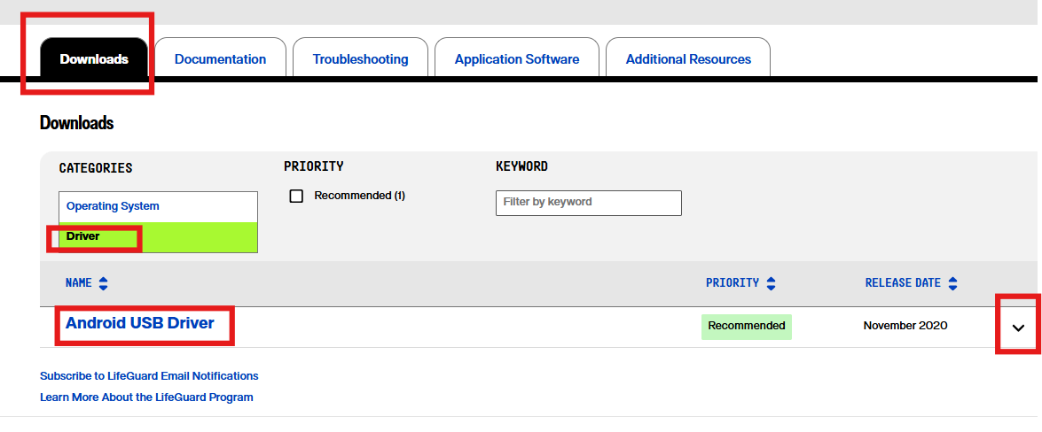This screenshot has width=1042, height=432.
Task: Click the PRIORITY column header
Action: pos(733,283)
